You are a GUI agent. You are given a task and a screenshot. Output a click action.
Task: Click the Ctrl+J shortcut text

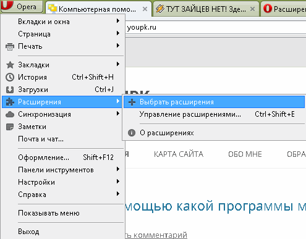coord(104,90)
